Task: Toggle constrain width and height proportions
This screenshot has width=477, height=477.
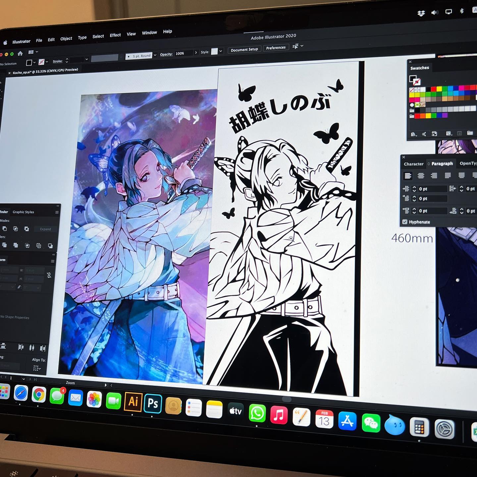Action: [49, 275]
